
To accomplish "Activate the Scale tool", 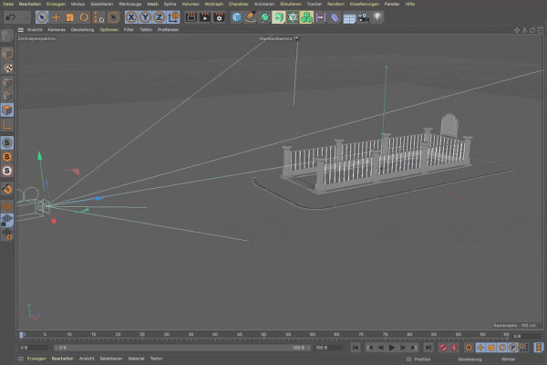I will 70,17.
